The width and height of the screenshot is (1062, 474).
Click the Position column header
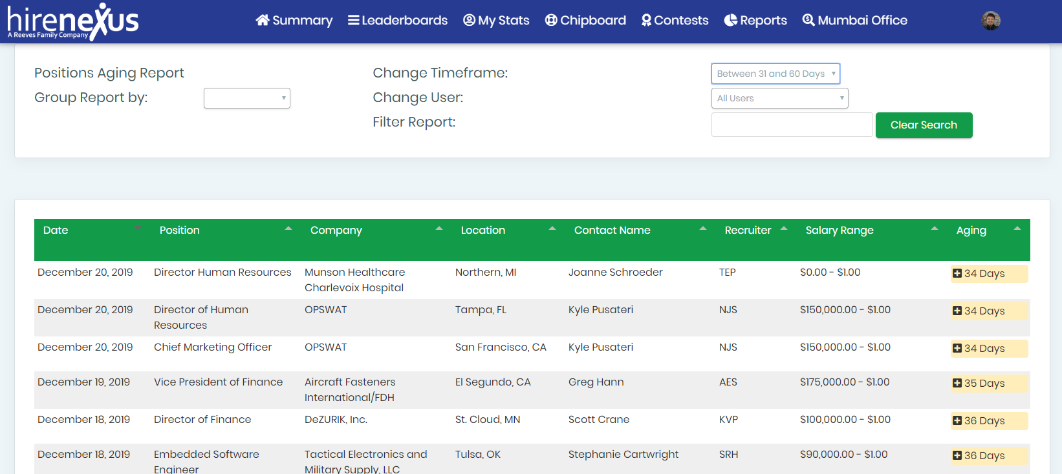[226, 240]
